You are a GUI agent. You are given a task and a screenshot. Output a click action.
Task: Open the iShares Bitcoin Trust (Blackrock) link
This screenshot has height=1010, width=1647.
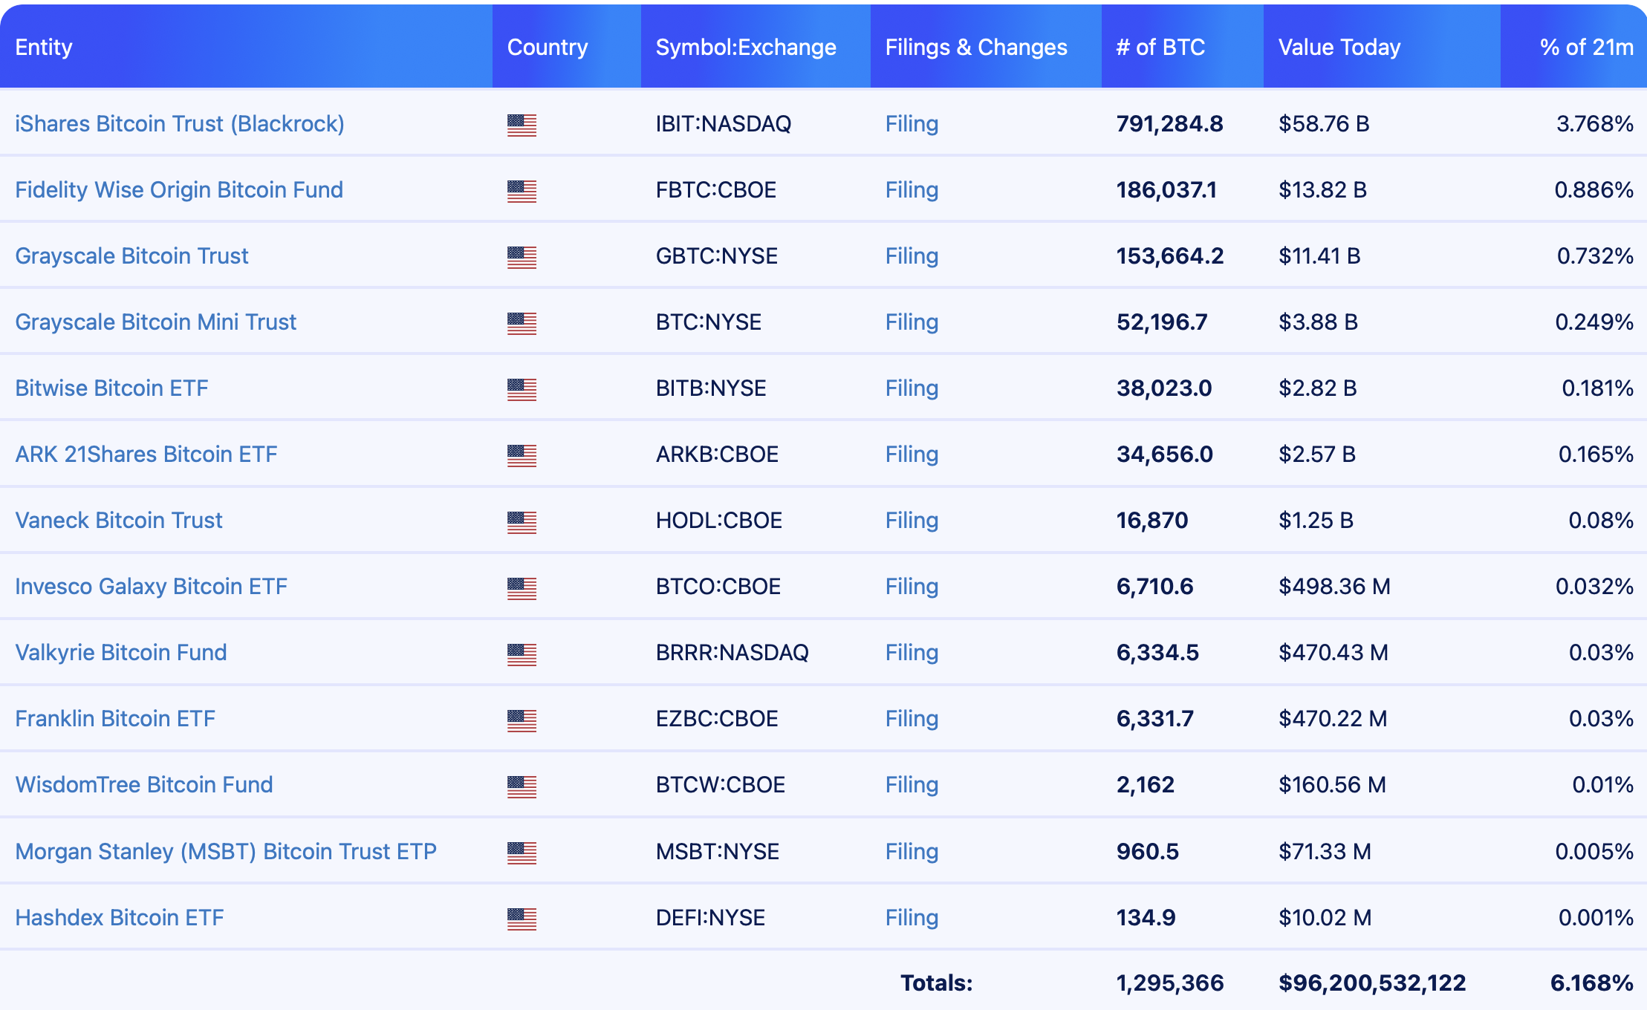click(180, 123)
